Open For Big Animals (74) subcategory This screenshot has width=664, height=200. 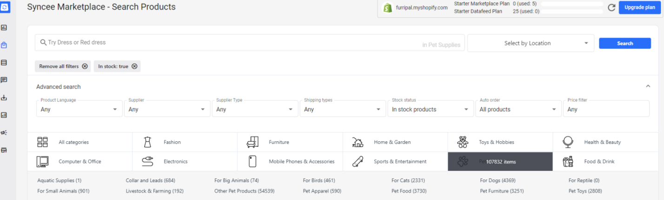pos(236,181)
